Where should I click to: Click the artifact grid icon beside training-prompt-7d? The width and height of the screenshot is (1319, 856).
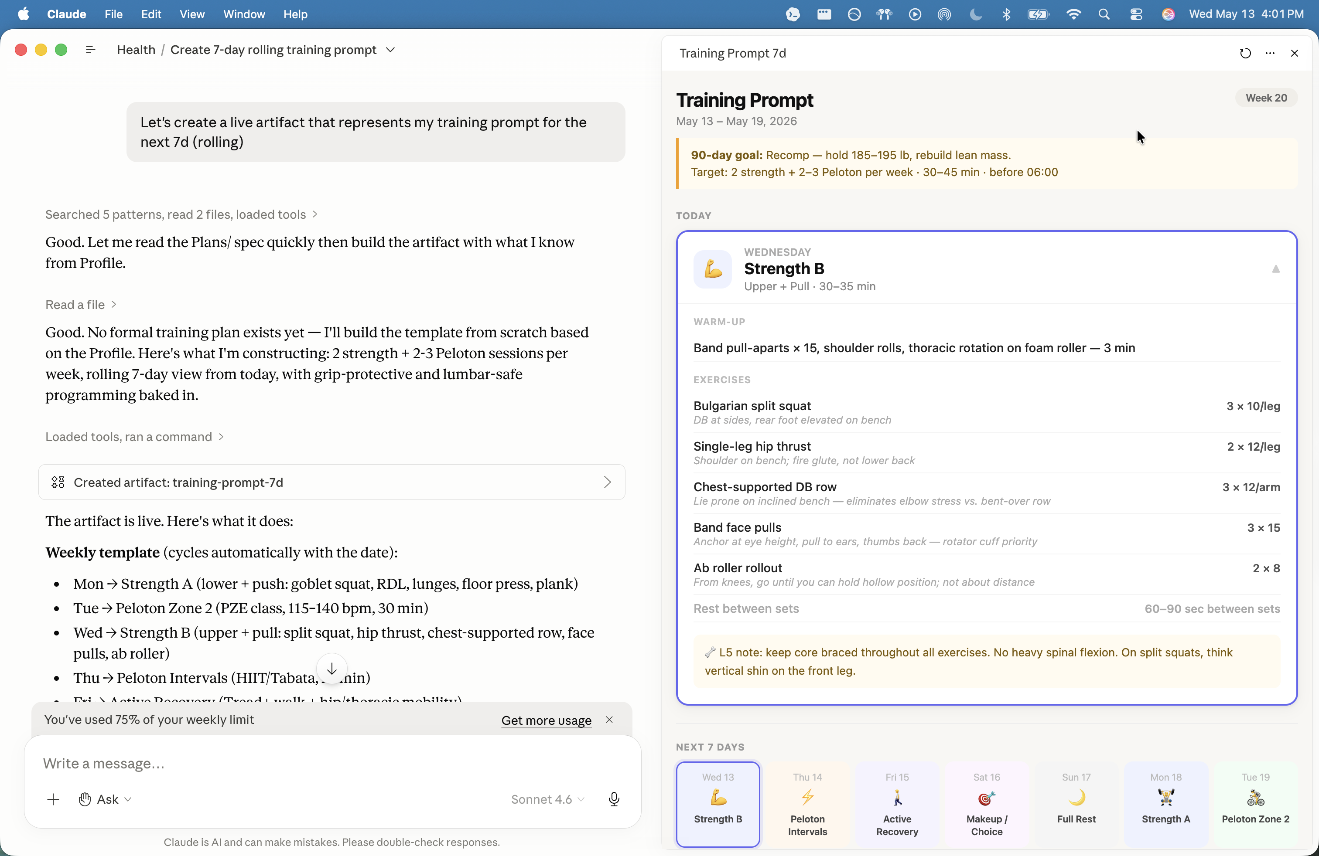click(58, 482)
